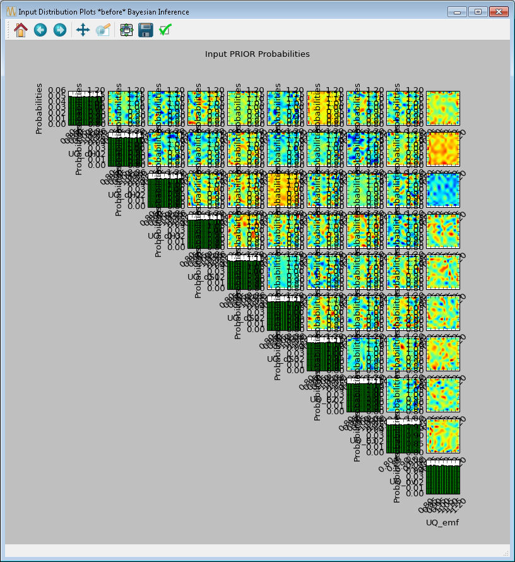The height and width of the screenshot is (562, 515).
Task: Navigate forward to the next plot view
Action: [x=58, y=30]
